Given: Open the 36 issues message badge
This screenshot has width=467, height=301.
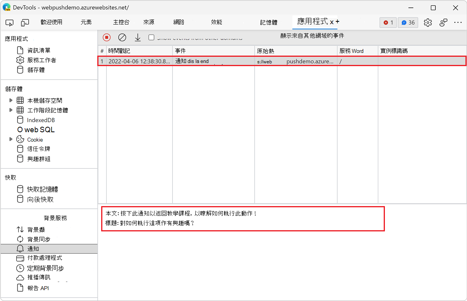Looking at the screenshot, I should [407, 22].
